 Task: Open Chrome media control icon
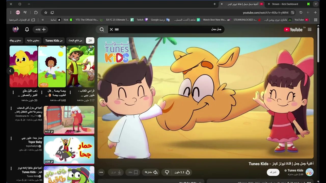(25, 12)
